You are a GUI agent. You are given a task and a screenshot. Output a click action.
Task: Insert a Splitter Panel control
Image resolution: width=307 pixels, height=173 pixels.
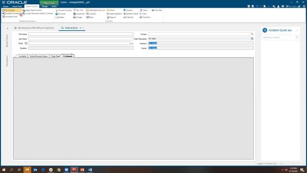pyautogui.click(x=131, y=14)
